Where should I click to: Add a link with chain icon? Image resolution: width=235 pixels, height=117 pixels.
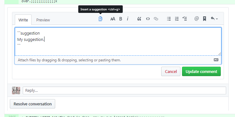(156, 19)
